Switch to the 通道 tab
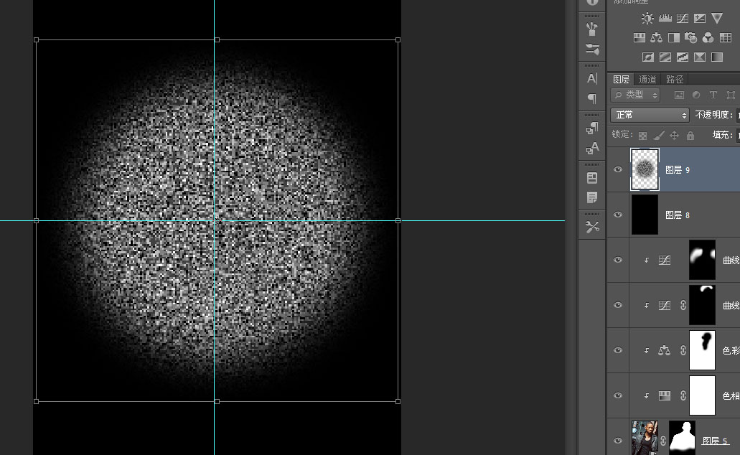 coord(647,79)
